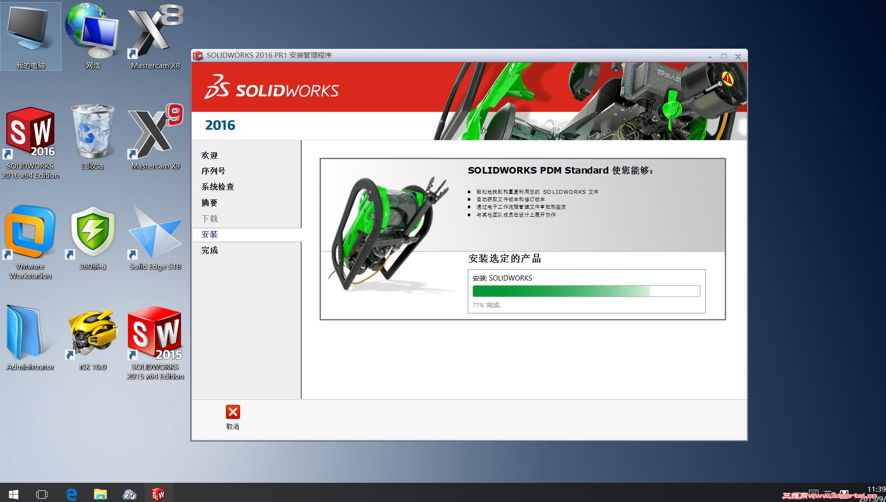Select the 系统检查 step

point(218,187)
